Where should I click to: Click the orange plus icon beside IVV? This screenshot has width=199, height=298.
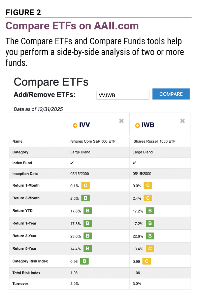pyautogui.click(x=75, y=126)
